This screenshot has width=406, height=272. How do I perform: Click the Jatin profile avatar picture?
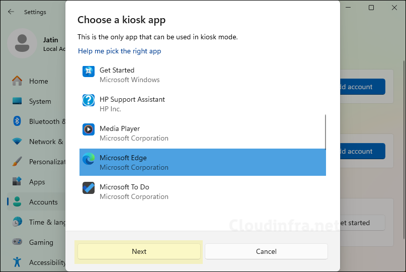pos(22,43)
